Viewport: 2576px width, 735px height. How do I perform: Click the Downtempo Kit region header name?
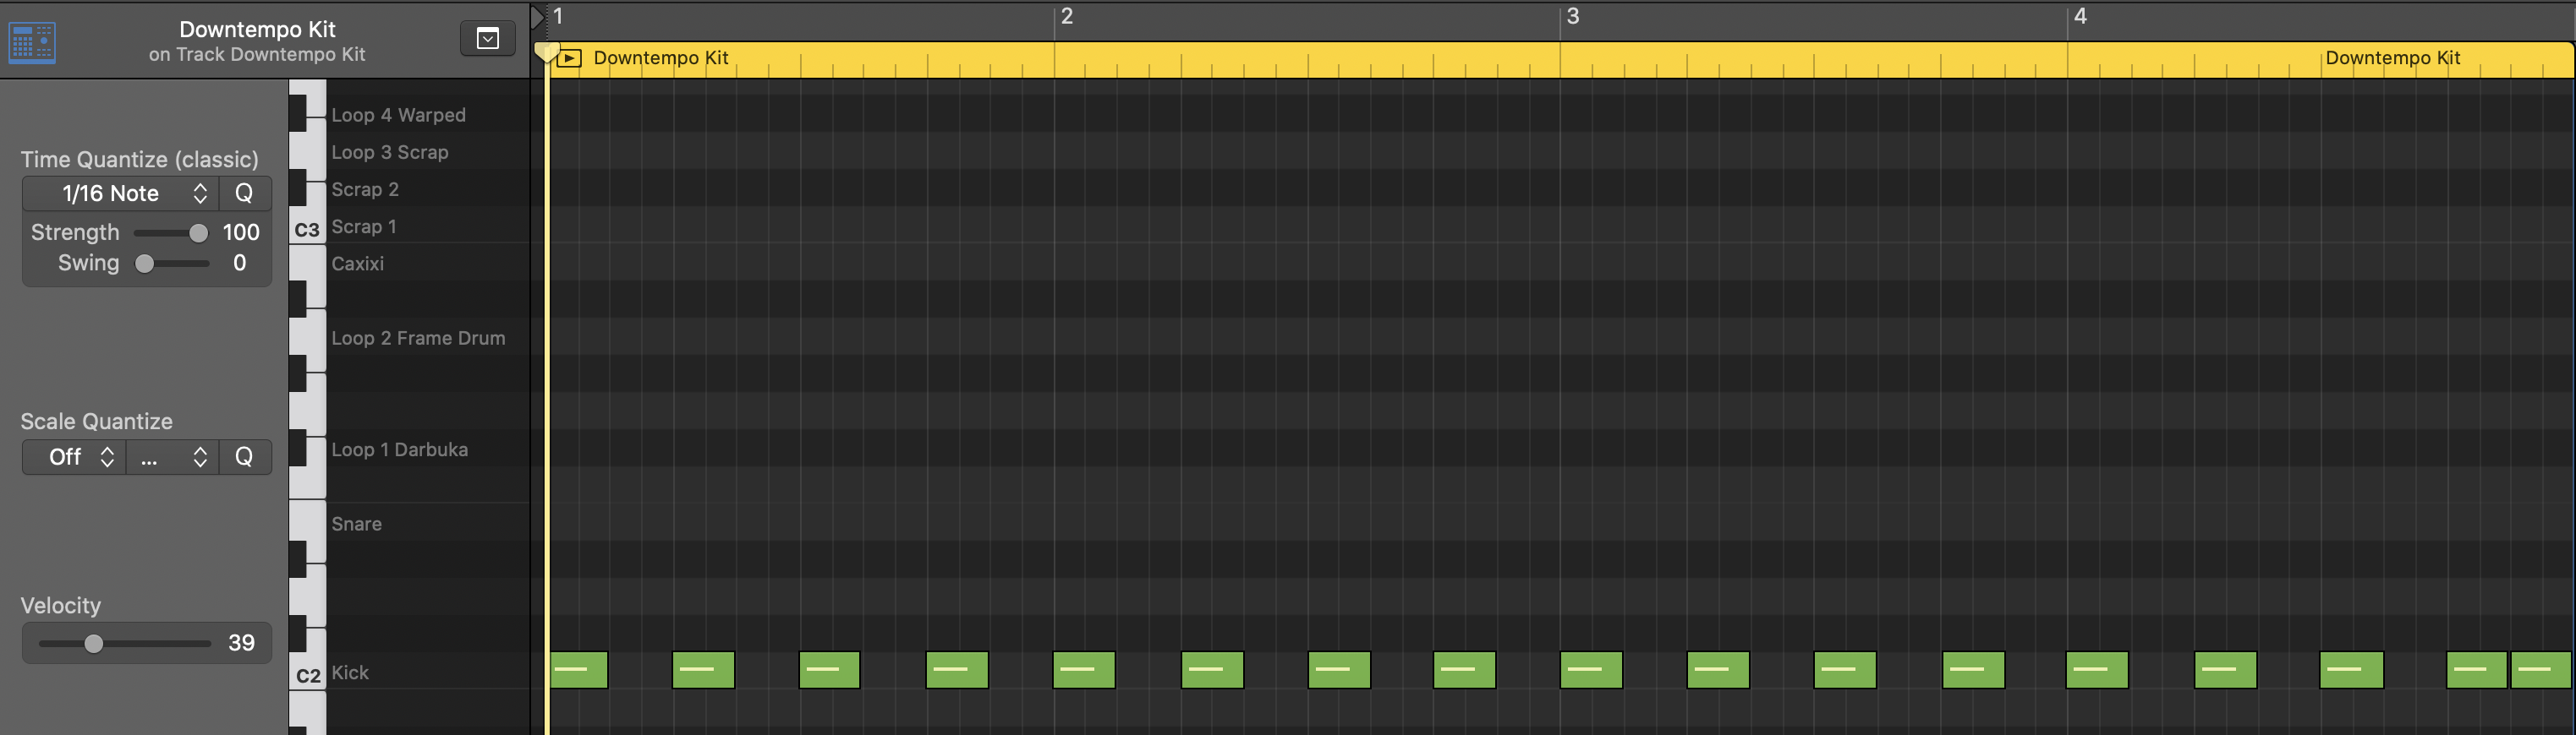[661, 58]
